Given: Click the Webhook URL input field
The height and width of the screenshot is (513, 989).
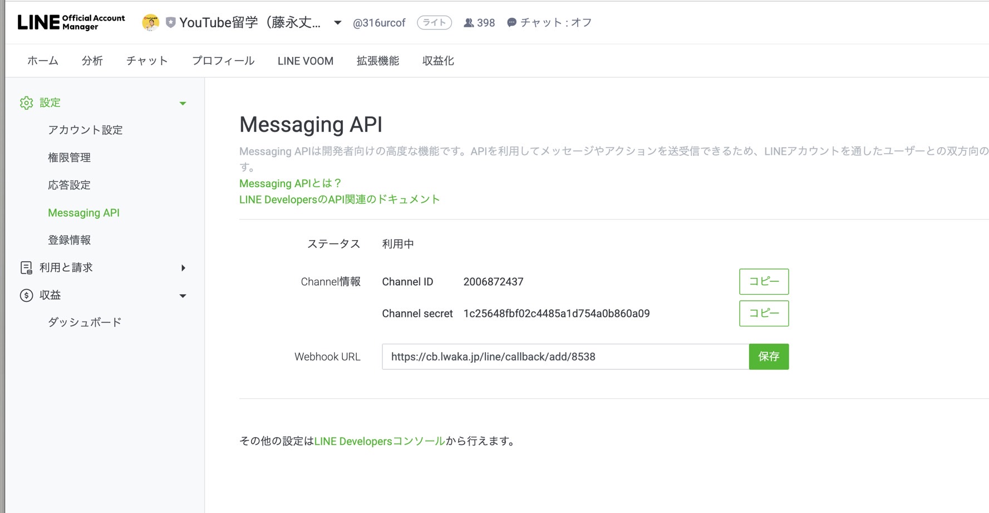Looking at the screenshot, I should (565, 356).
